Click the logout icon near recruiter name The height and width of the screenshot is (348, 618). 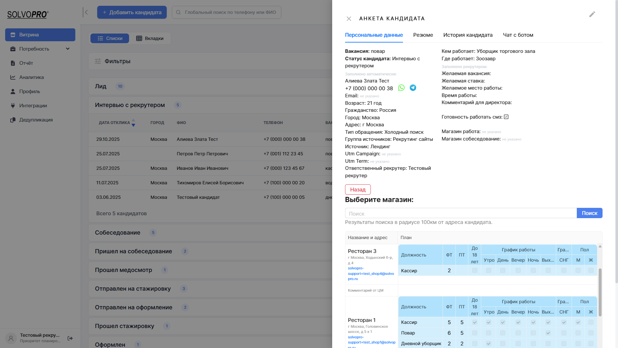[x=70, y=338]
